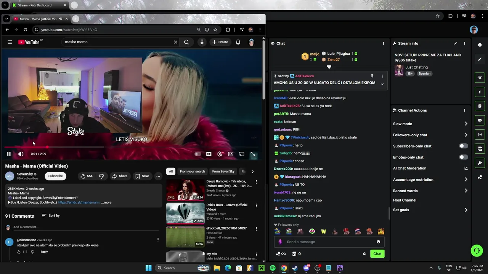Image resolution: width=488 pixels, height=274 pixels.
Task: Clear the 'masha mama' search text
Action: pyautogui.click(x=175, y=42)
